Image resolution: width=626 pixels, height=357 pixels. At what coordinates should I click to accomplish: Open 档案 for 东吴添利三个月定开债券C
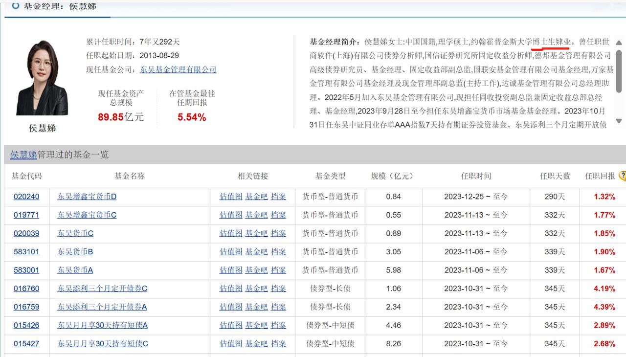[x=278, y=289]
